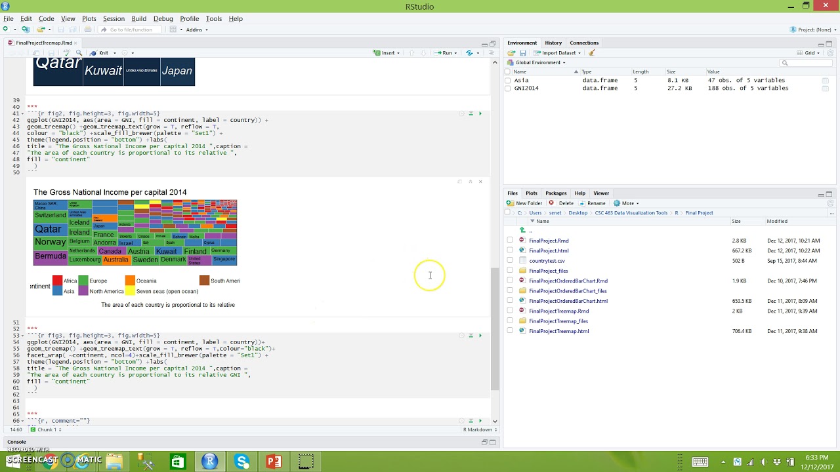Open the More dropdown in Files

click(625, 203)
